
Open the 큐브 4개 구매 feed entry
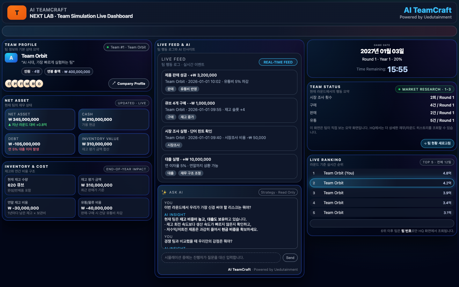point(229,110)
